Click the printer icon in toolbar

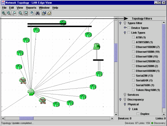tap(49, 13)
